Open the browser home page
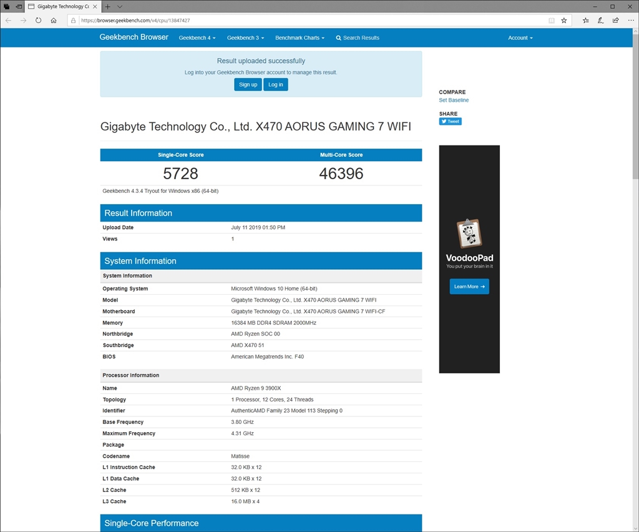This screenshot has height=532, width=639. click(54, 21)
